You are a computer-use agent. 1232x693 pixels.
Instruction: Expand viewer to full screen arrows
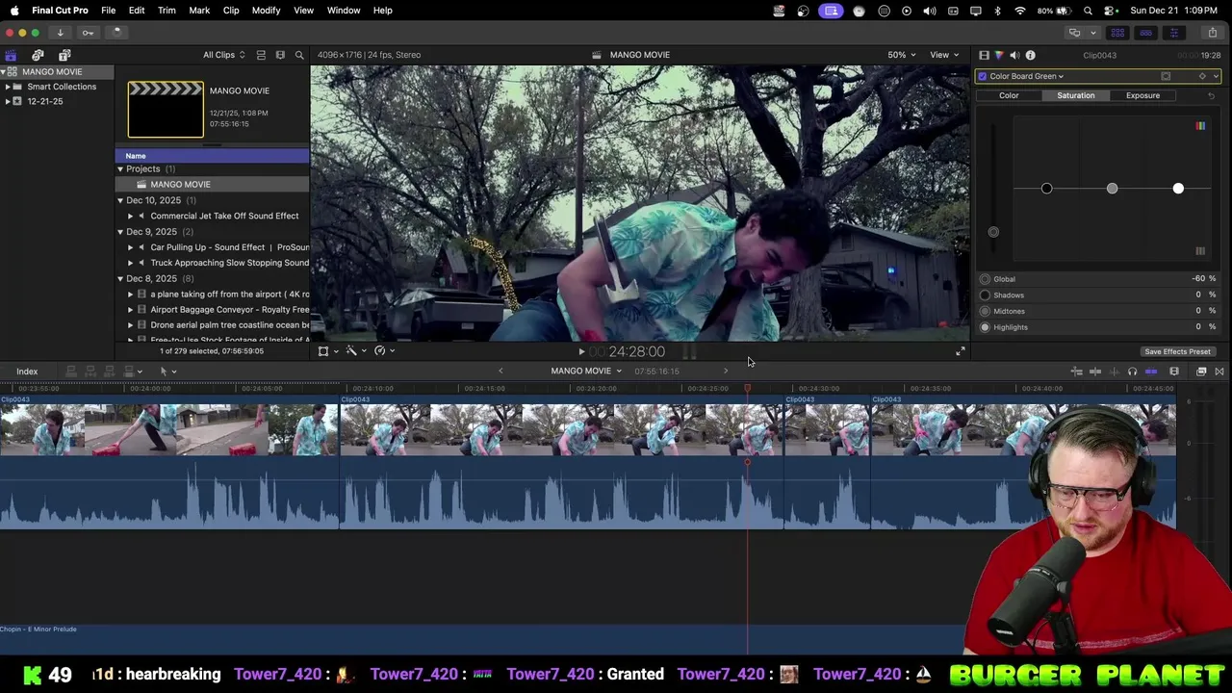tap(960, 351)
